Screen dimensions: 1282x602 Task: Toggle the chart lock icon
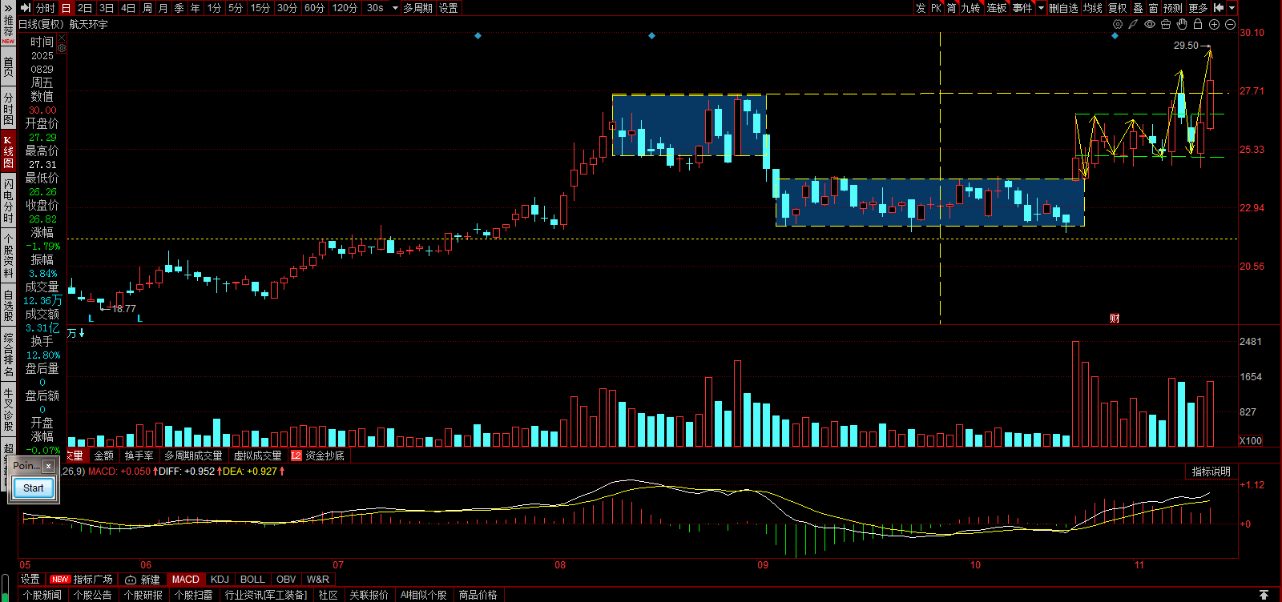pos(1198,24)
